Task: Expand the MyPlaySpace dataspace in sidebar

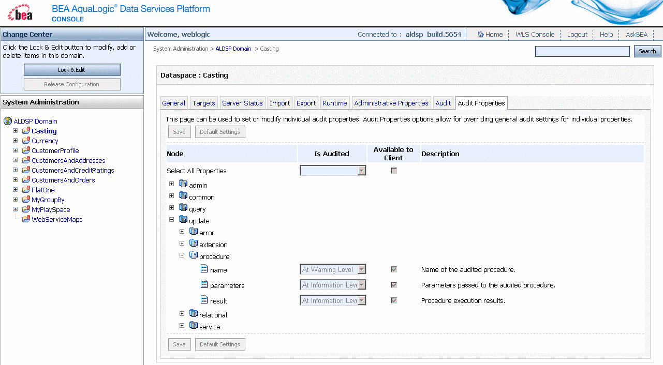Action: pos(16,209)
